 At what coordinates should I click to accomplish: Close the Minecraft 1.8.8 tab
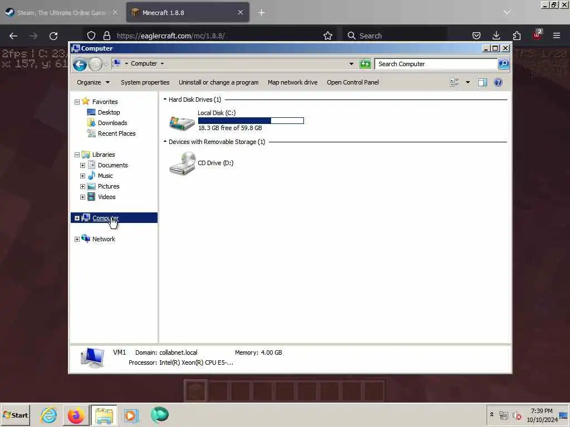(x=240, y=12)
